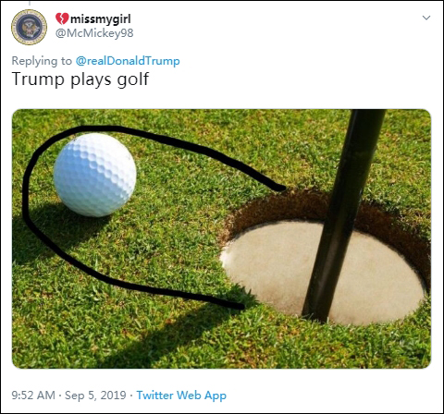Click the word "Trump" in tweet body
Viewport: 444px width, 414px height.
click(x=38, y=79)
